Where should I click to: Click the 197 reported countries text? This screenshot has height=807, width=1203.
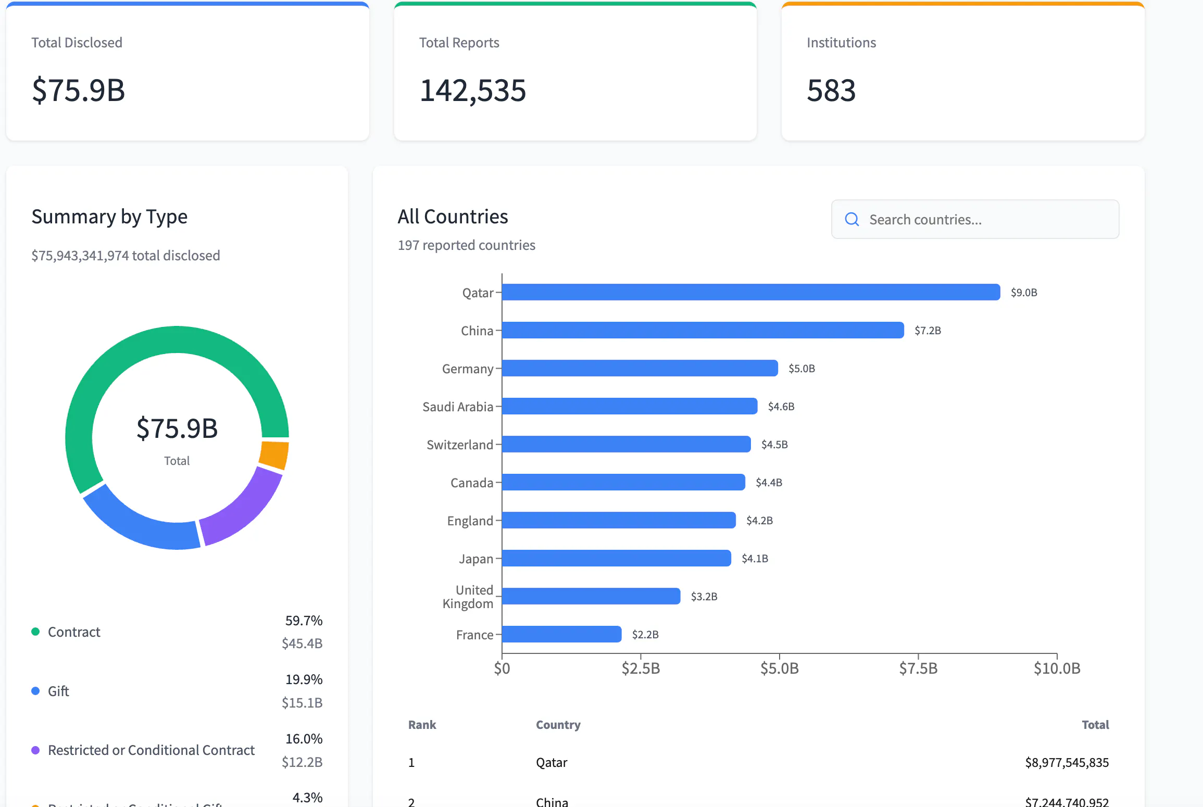(x=467, y=245)
